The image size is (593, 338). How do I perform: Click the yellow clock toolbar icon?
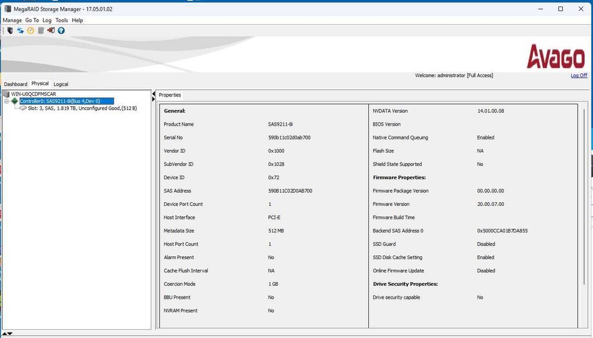[x=31, y=31]
